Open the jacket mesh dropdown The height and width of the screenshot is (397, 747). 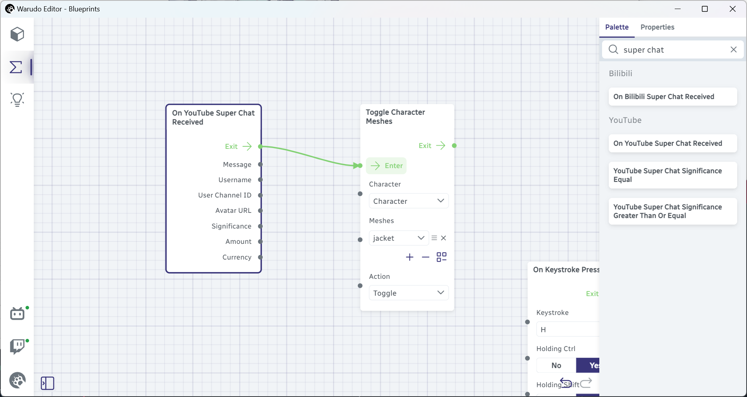399,238
